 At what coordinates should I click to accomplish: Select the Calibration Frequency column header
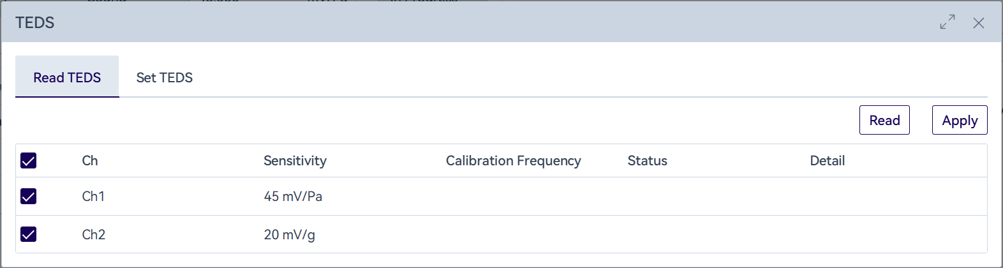pyautogui.click(x=513, y=161)
